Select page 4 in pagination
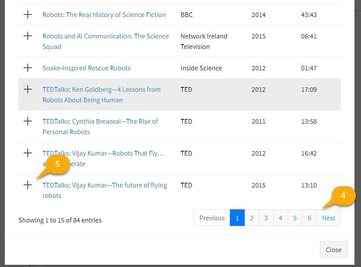The width and height of the screenshot is (361, 267). pyautogui.click(x=281, y=218)
